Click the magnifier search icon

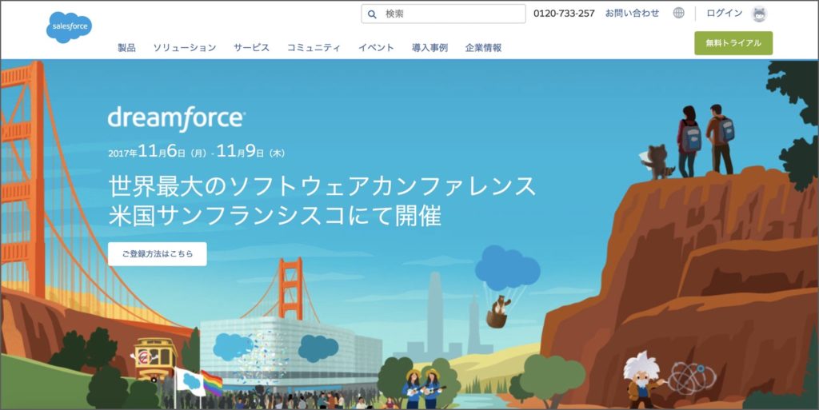(372, 14)
